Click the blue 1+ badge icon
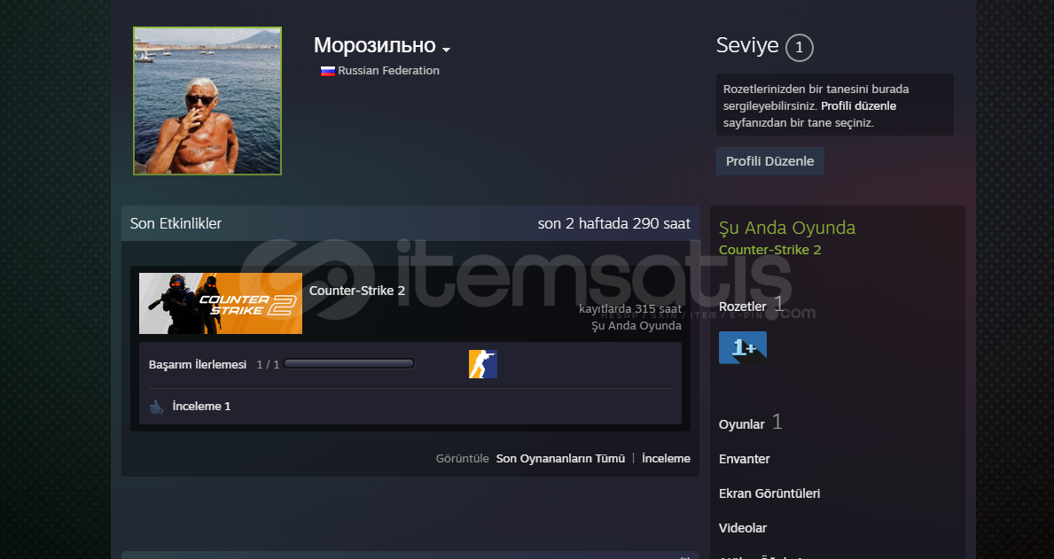The image size is (1054, 559). [743, 347]
